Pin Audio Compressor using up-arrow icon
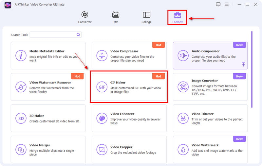262x166 pixels. [x=243, y=64]
